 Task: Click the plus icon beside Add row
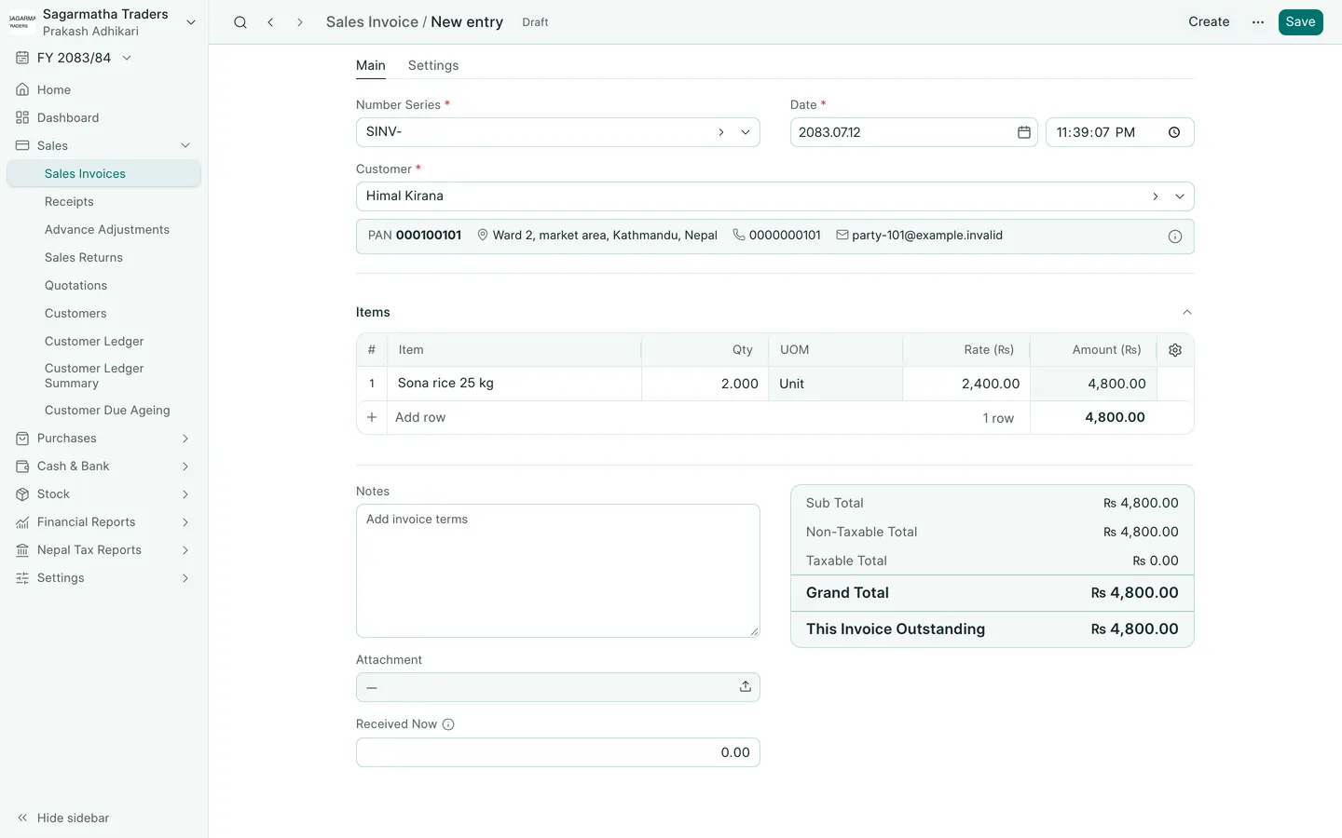click(x=372, y=417)
